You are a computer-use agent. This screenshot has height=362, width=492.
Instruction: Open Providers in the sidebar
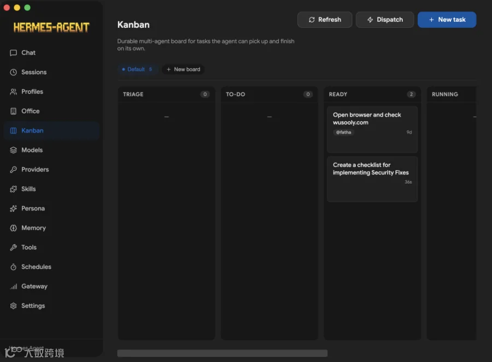point(51,169)
